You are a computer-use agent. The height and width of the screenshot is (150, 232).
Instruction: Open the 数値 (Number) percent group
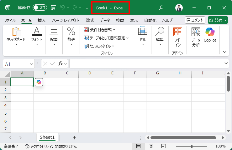coord(71,36)
